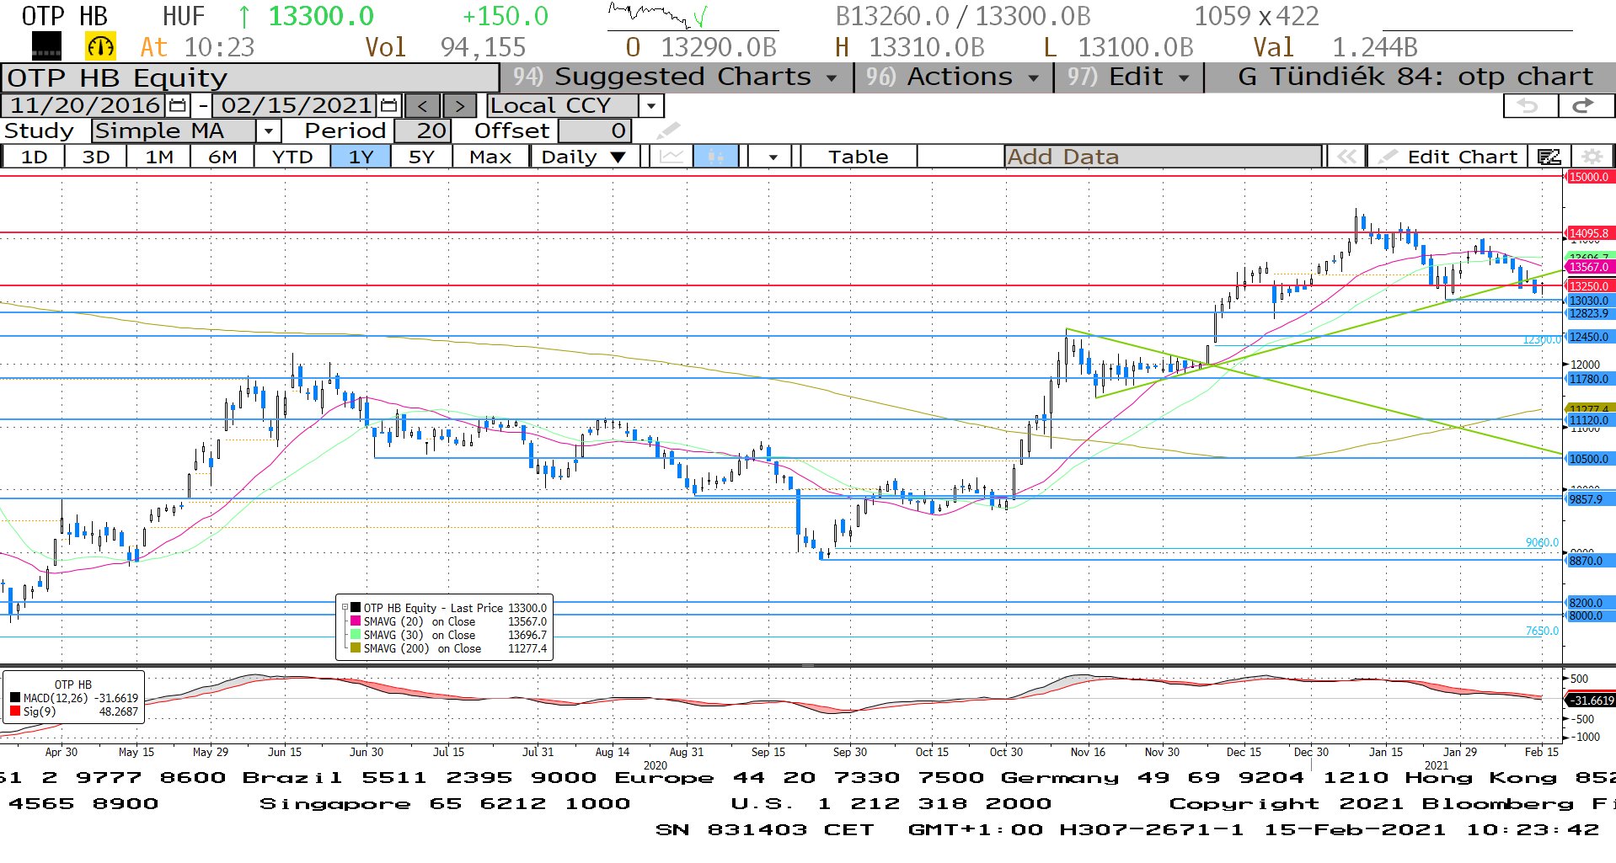1616x863 pixels.
Task: Open the Daily periodicity dropdown
Action: click(584, 157)
